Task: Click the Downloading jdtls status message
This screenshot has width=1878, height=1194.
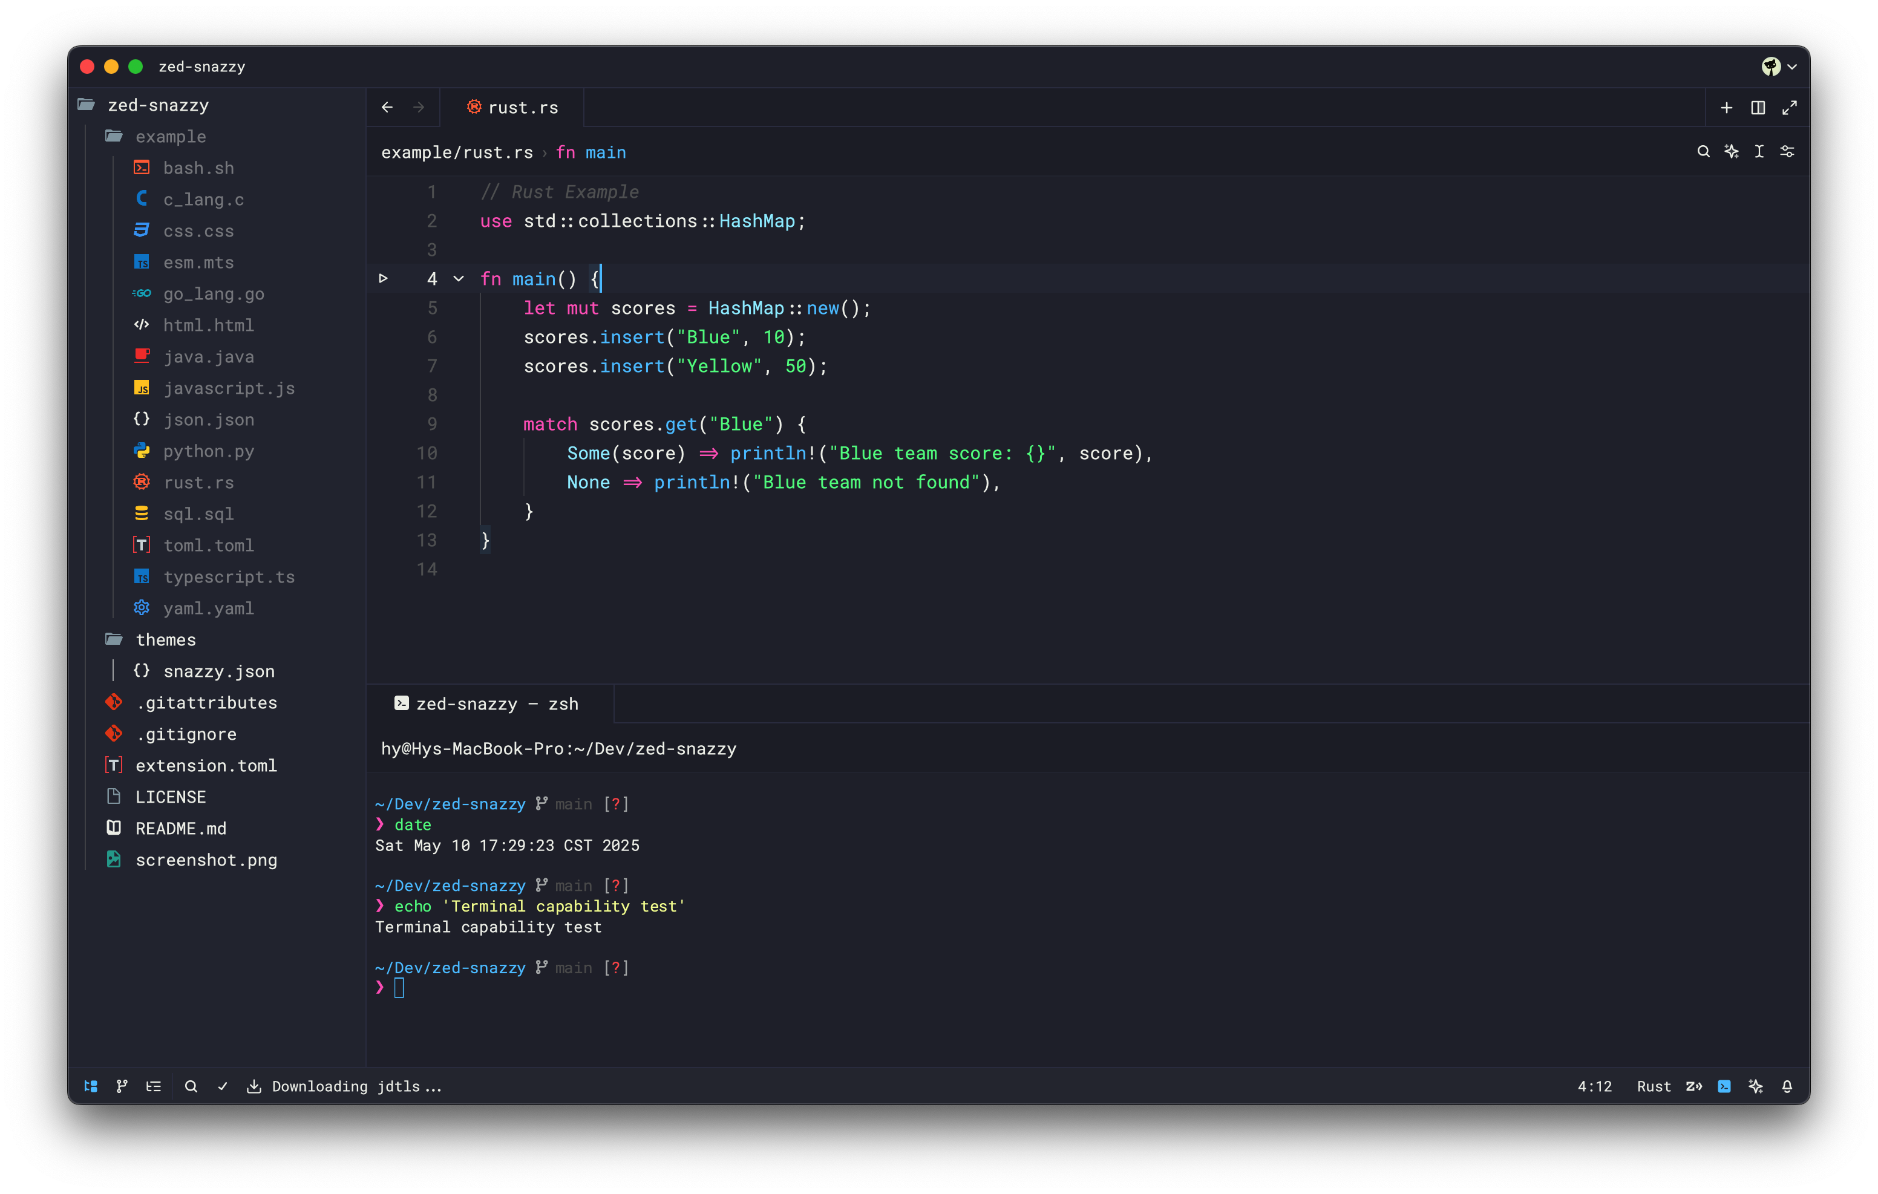Action: pyautogui.click(x=344, y=1086)
